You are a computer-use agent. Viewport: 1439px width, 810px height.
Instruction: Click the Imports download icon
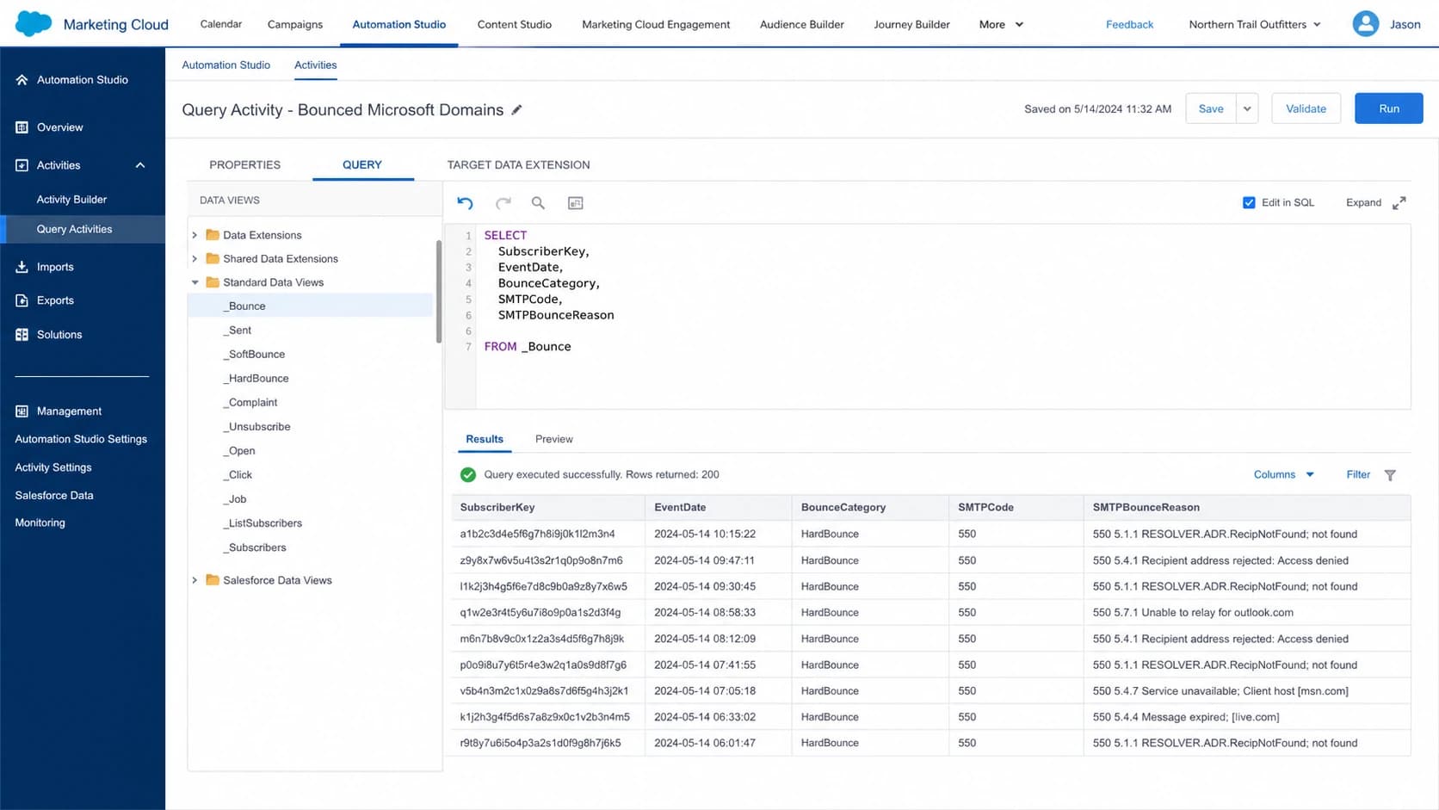[22, 267]
